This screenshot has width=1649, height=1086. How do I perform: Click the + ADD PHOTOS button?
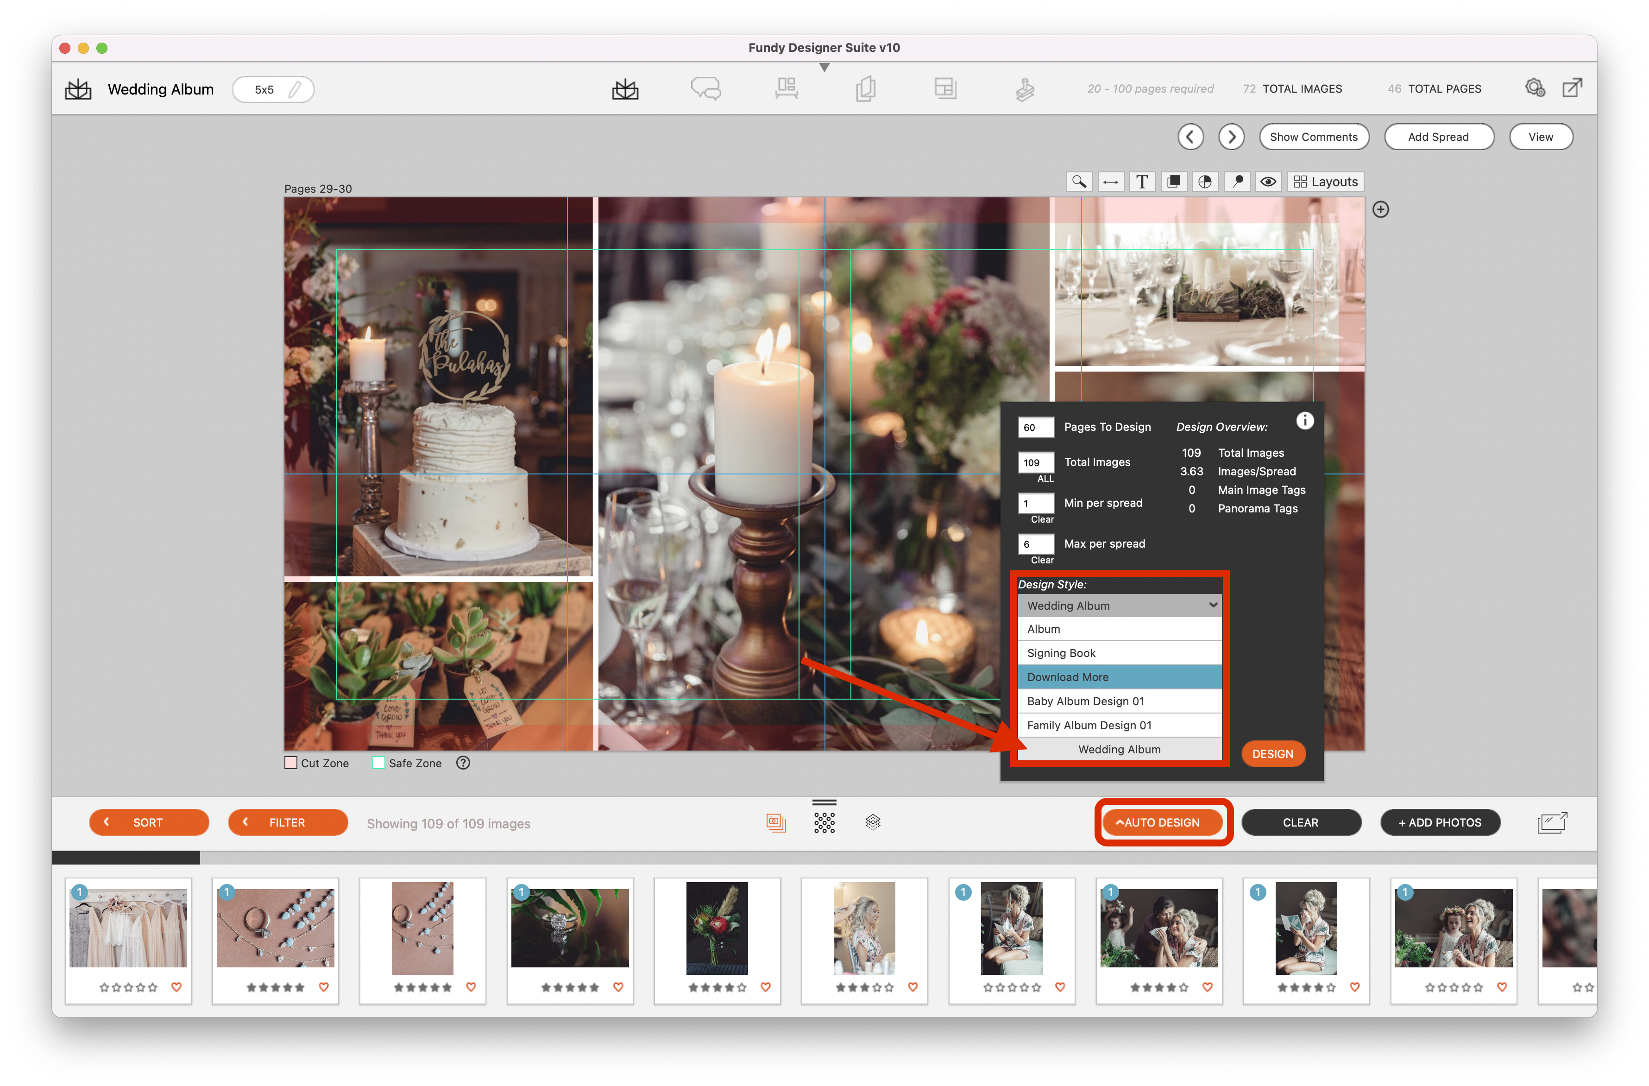(1440, 822)
